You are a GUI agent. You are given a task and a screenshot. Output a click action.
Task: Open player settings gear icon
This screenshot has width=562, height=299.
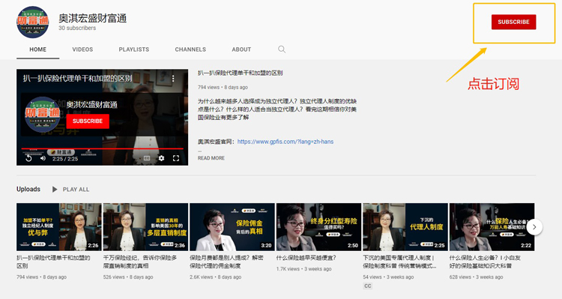coord(161,158)
